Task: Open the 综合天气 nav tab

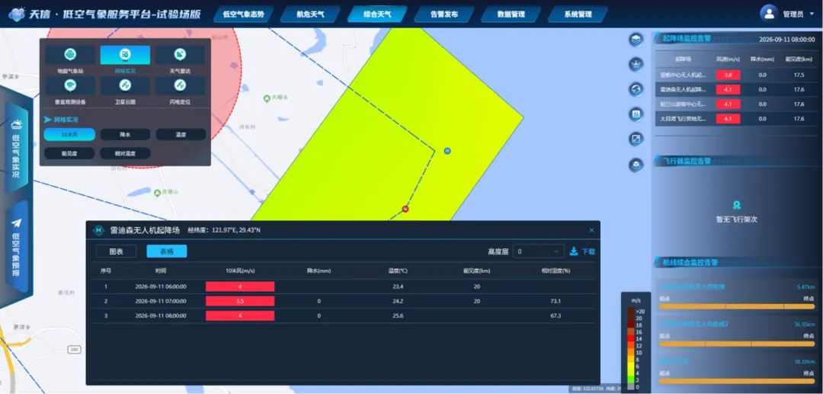Action: point(377,14)
